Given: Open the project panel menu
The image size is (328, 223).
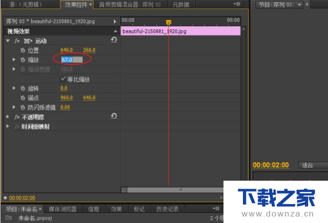Looking at the screenshot, I should [216, 209].
